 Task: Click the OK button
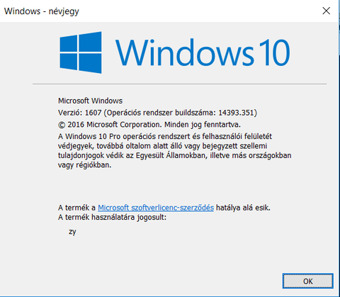pyautogui.click(x=308, y=281)
